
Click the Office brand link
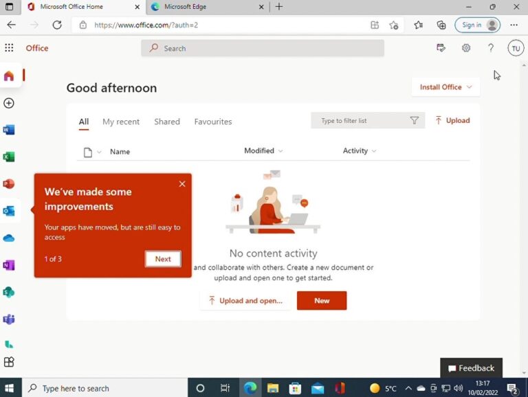click(37, 48)
